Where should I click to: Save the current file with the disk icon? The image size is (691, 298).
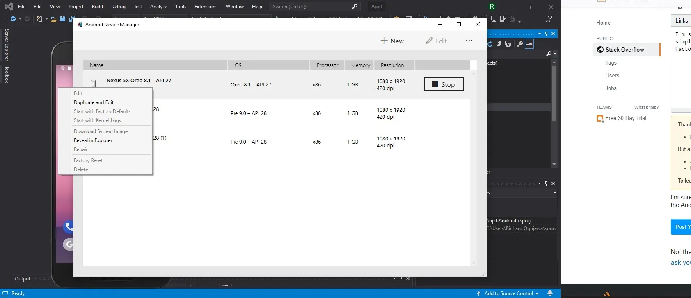tap(63, 19)
